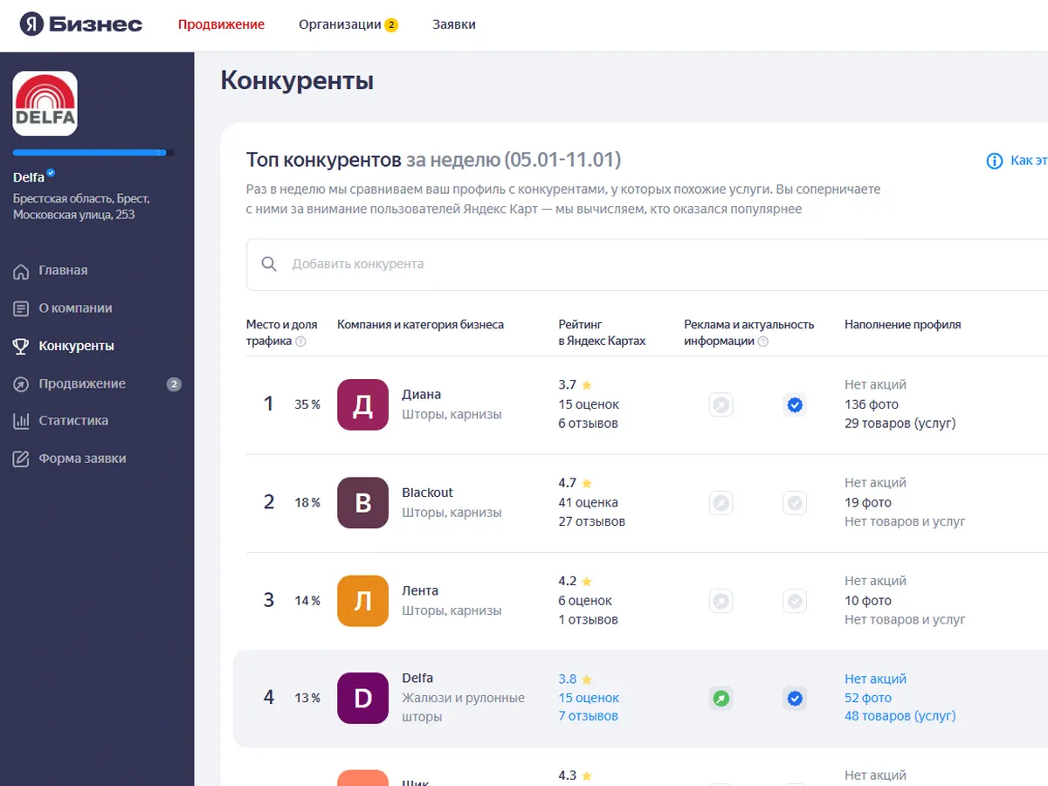The height and width of the screenshot is (786, 1048).
Task: Click the trophy icon beside Конкуренты
Action: (x=21, y=347)
